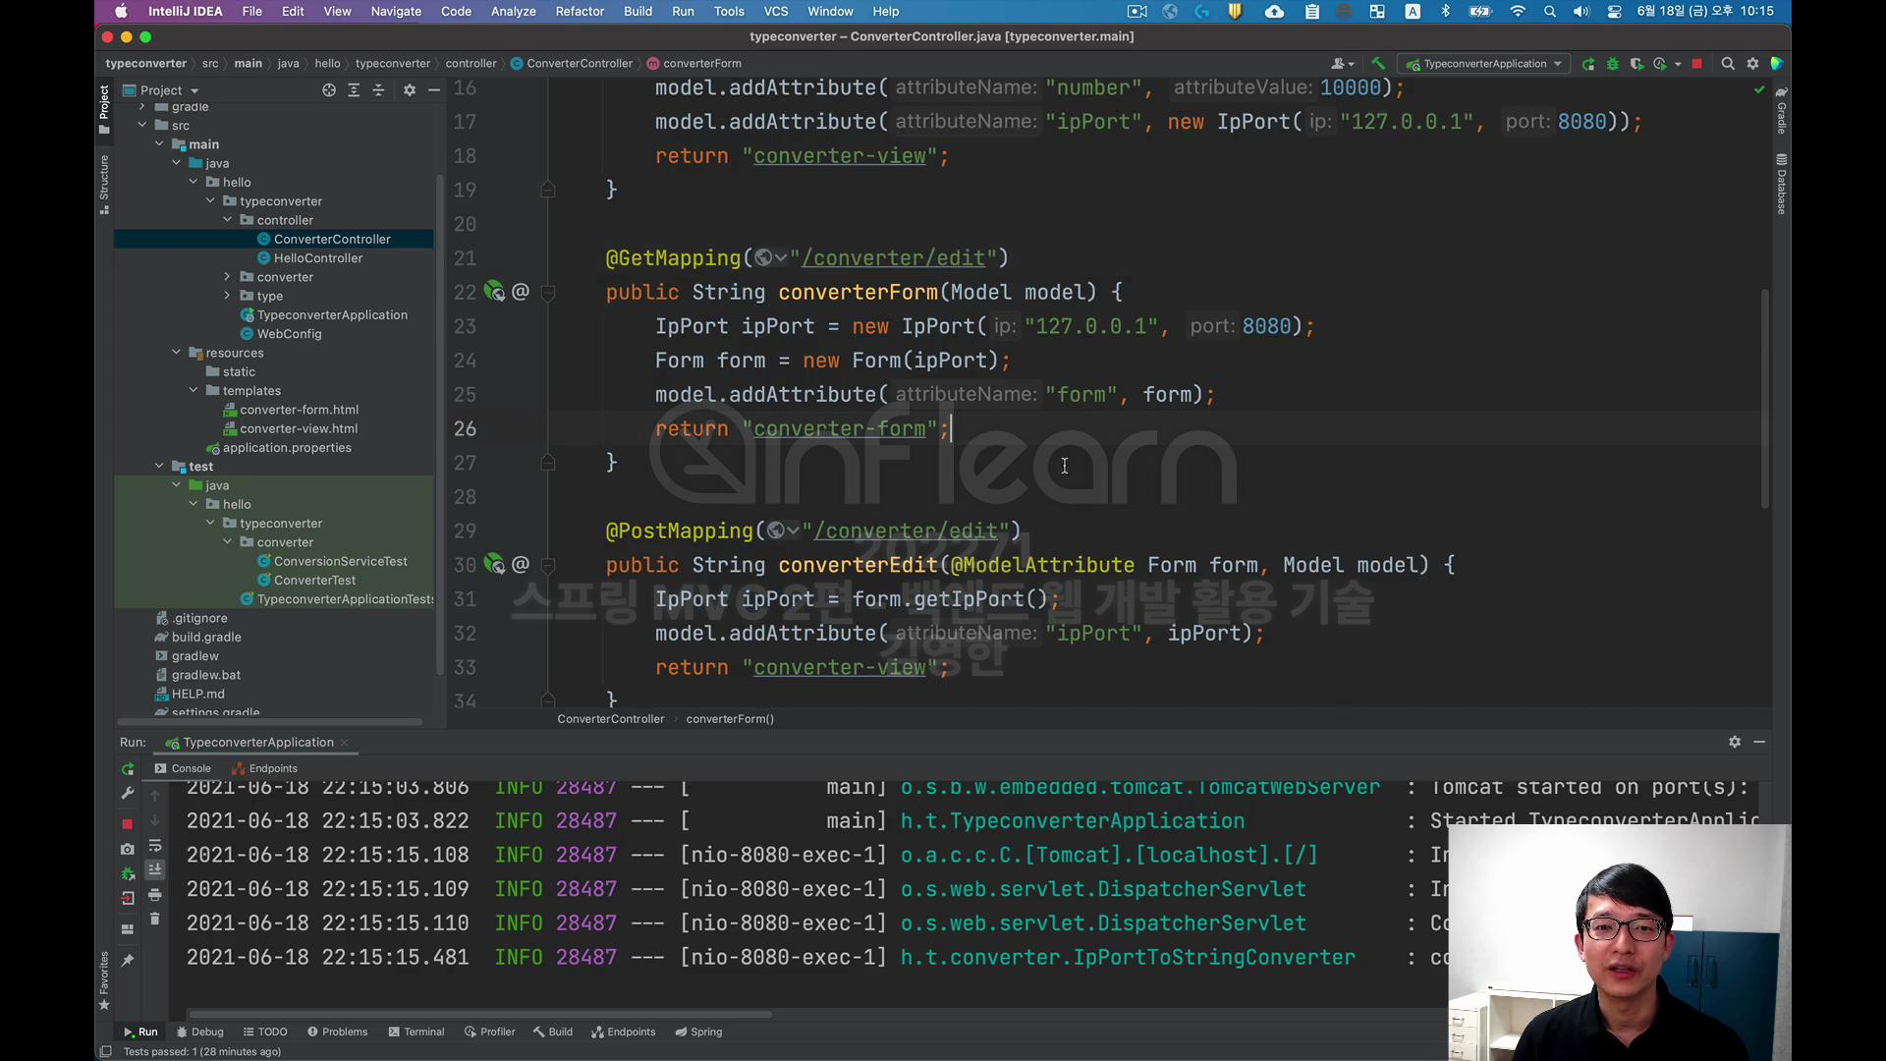The image size is (1886, 1061).
Task: Open the Terminal tool window
Action: 416,1033
